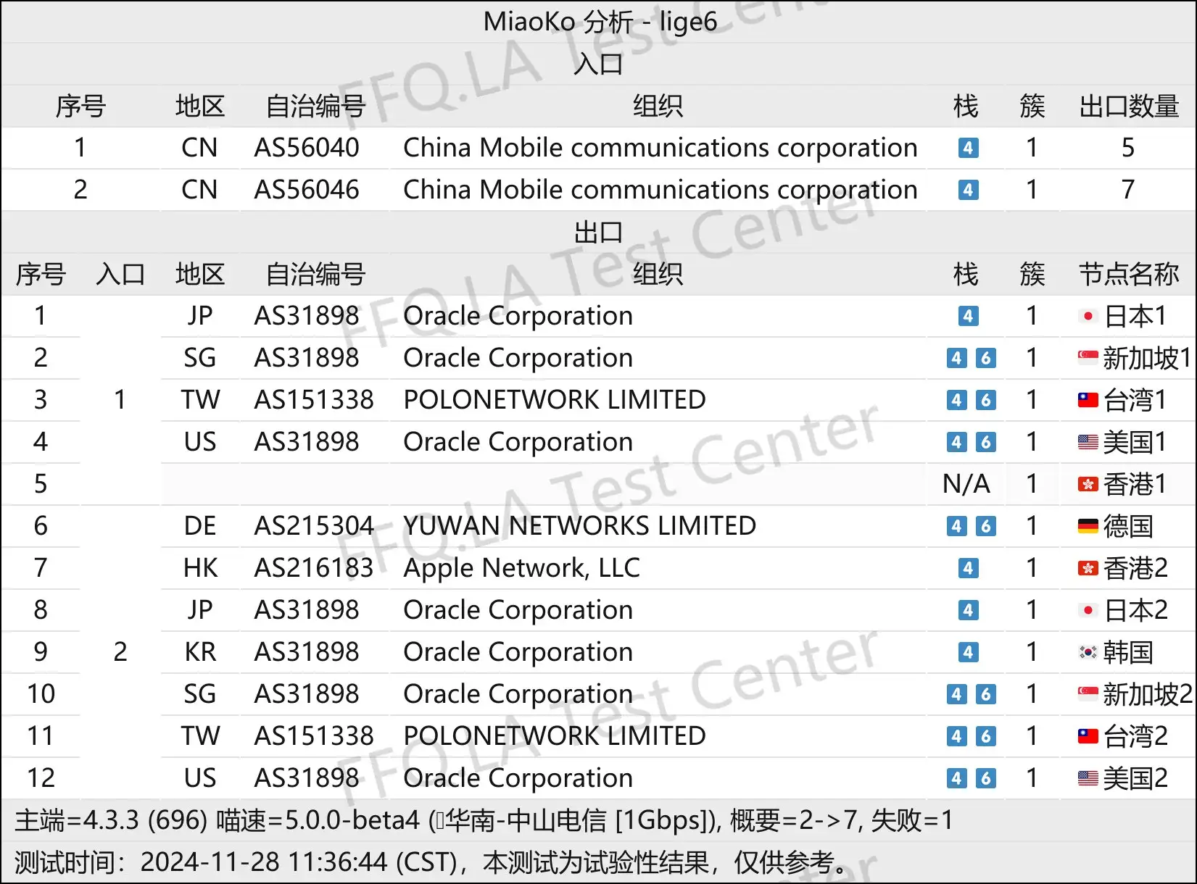Viewport: 1197px width, 884px height.
Task: Click the IPv4 badge in the AS56046 entry row
Action: click(968, 190)
